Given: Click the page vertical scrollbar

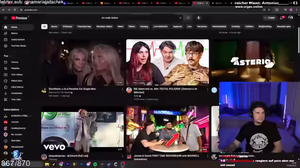Looking at the screenshot, I should pos(299,40).
